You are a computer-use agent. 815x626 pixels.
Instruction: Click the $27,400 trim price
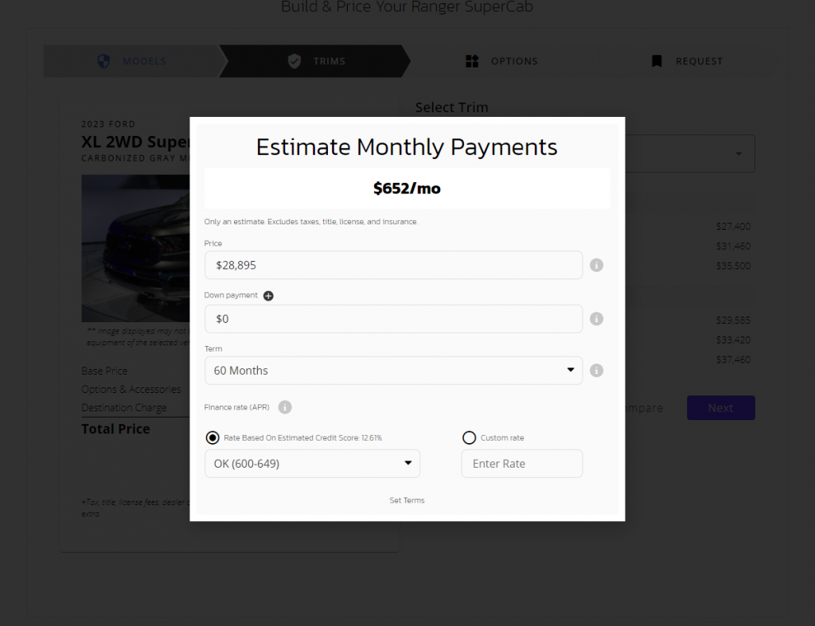733,227
